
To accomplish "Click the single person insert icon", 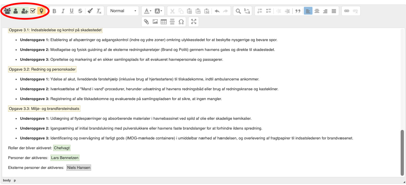I will point(16,11).
